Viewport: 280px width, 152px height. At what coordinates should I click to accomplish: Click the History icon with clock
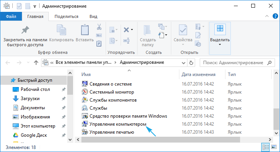[198, 44]
